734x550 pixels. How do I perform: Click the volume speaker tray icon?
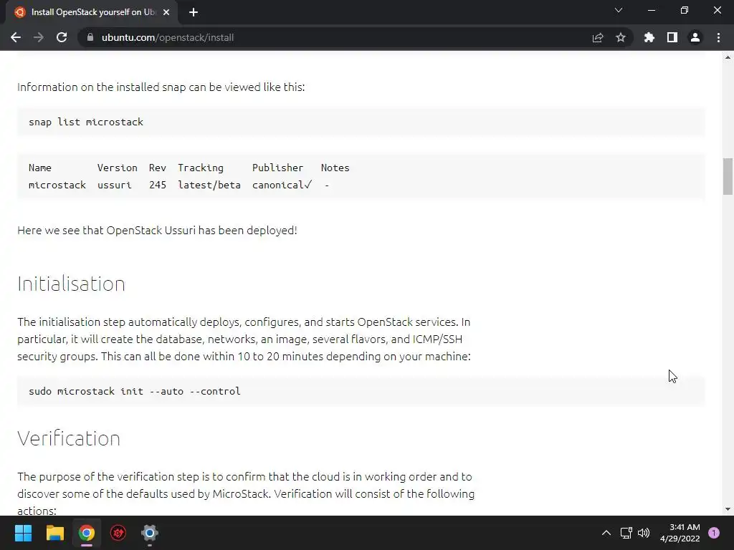point(644,533)
